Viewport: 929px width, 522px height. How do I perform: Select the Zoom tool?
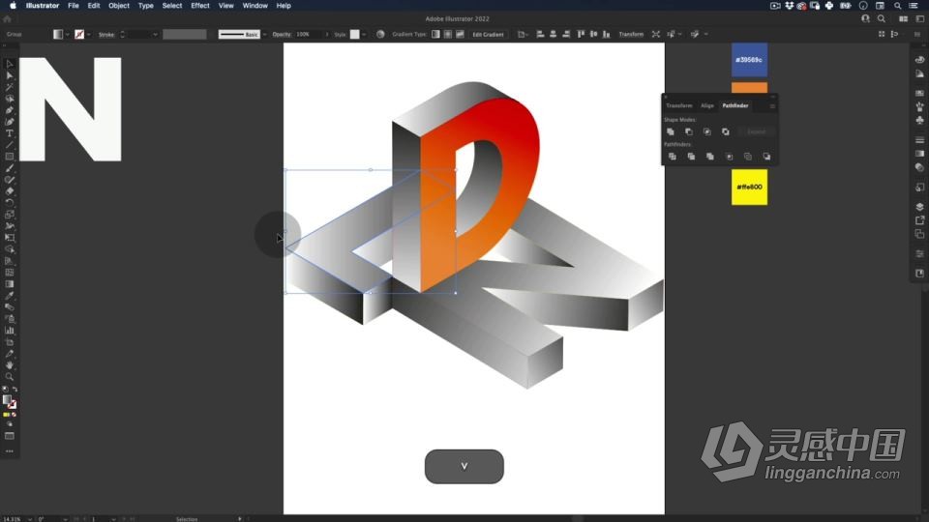click(10, 376)
